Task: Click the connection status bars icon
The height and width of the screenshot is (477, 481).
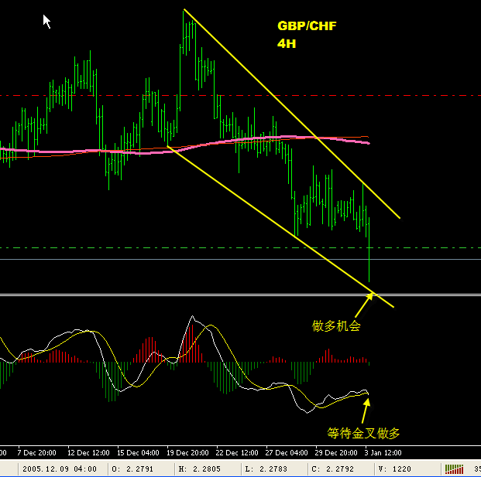Action: pos(454,468)
